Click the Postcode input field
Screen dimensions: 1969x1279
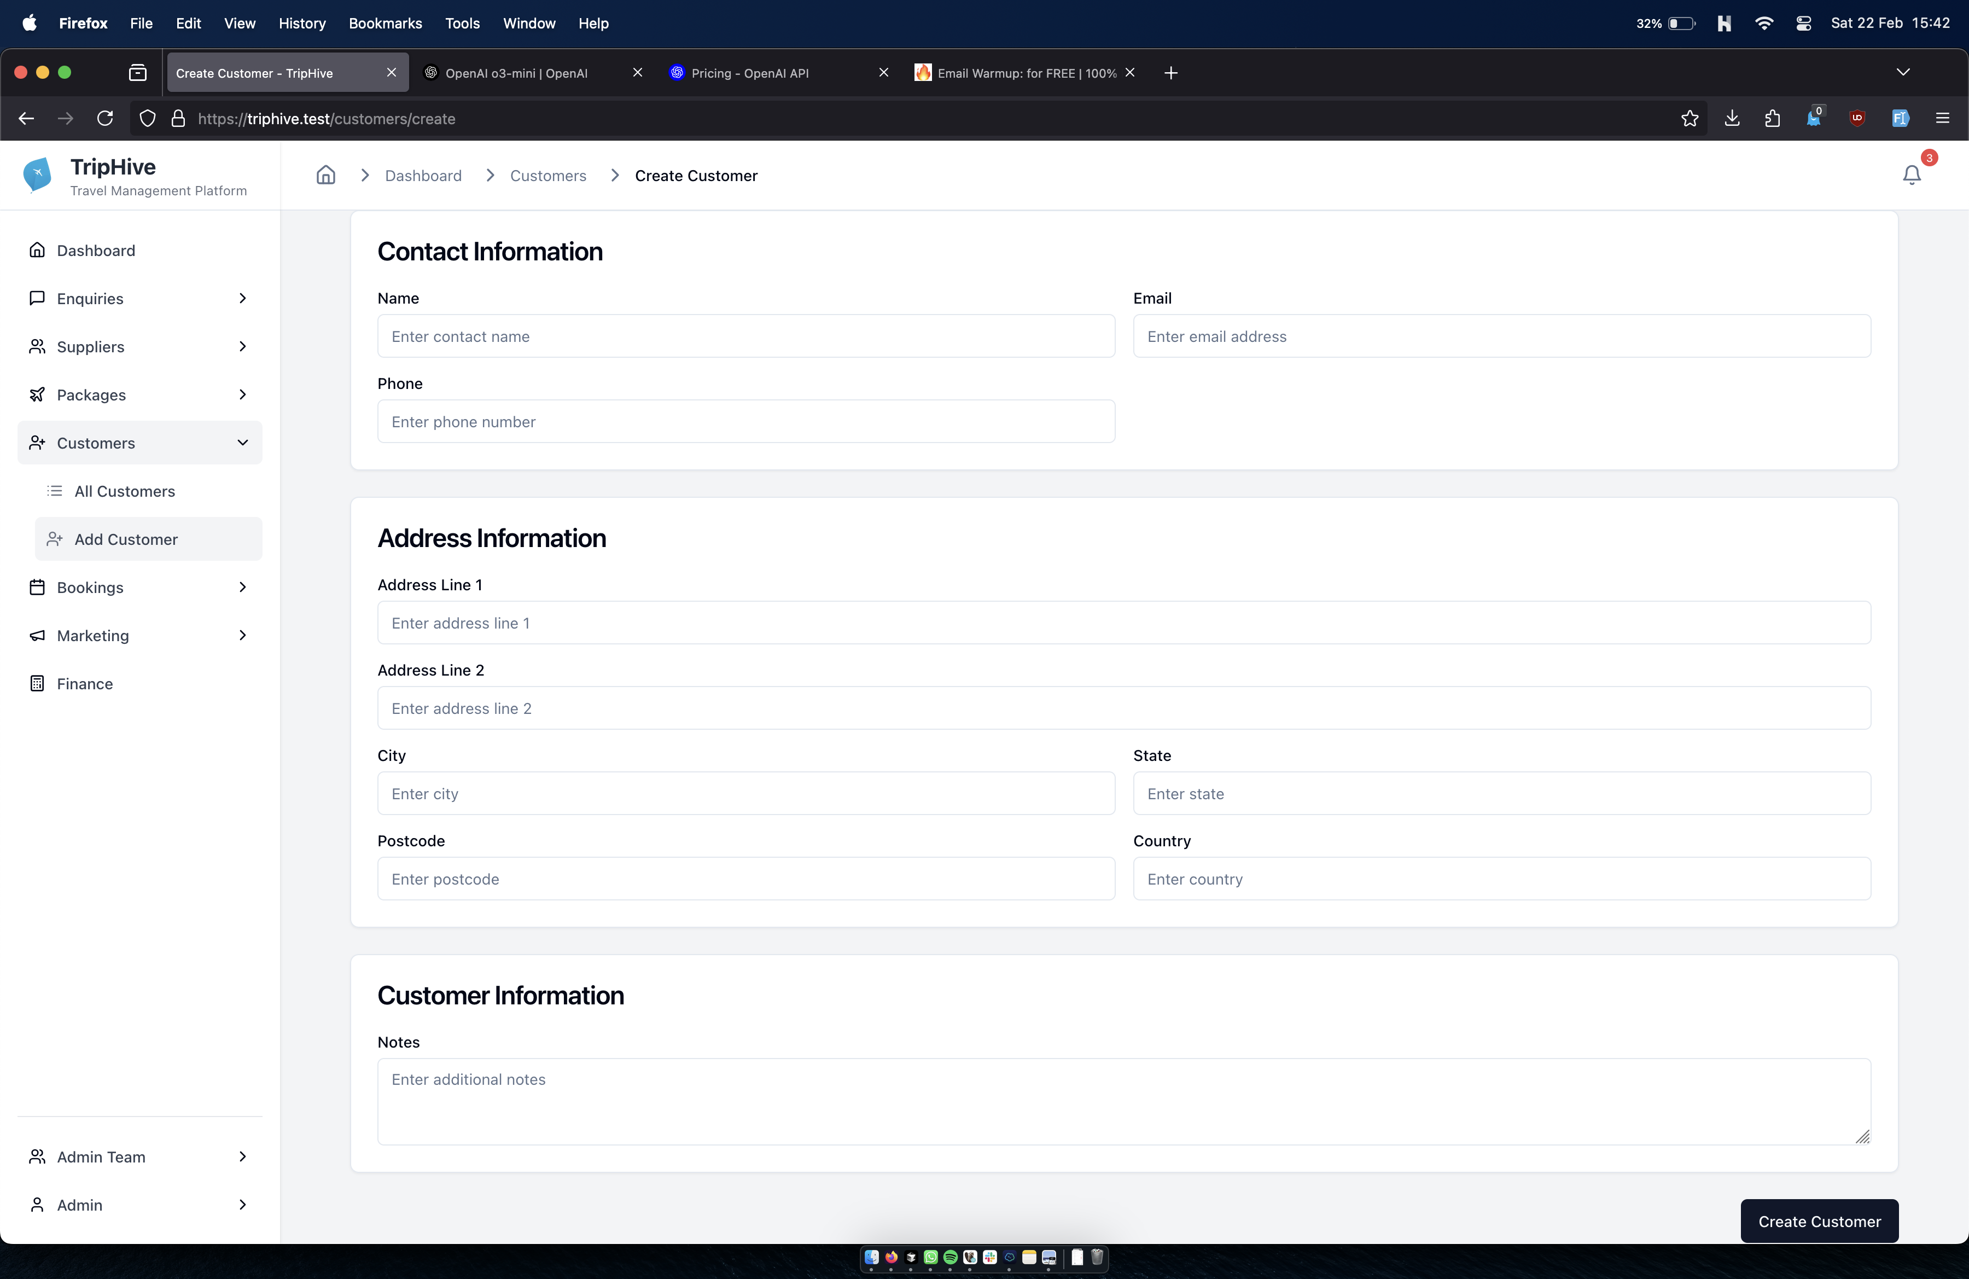click(x=745, y=878)
